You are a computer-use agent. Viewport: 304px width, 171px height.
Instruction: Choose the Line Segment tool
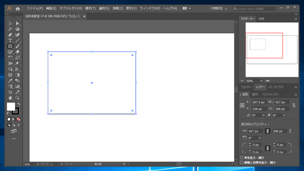coord(18,41)
